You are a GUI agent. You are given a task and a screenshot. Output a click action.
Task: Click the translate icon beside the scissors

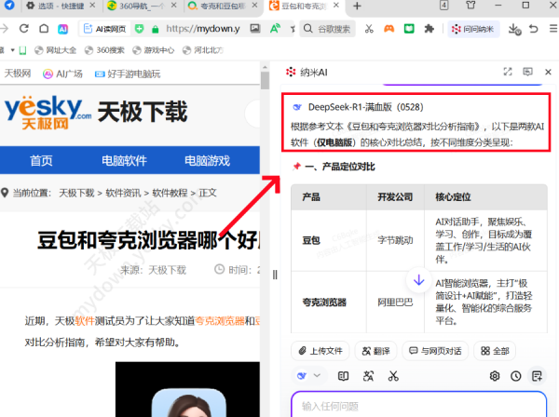click(x=368, y=376)
